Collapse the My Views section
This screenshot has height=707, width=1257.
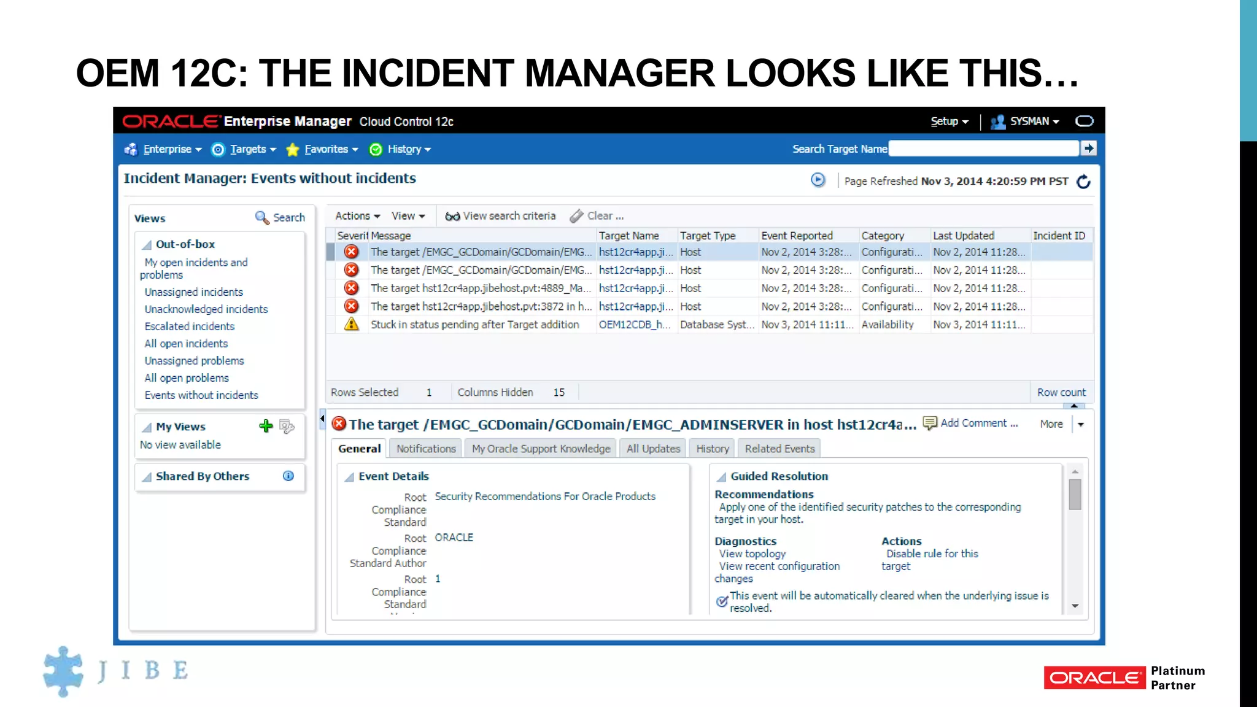[x=147, y=427]
